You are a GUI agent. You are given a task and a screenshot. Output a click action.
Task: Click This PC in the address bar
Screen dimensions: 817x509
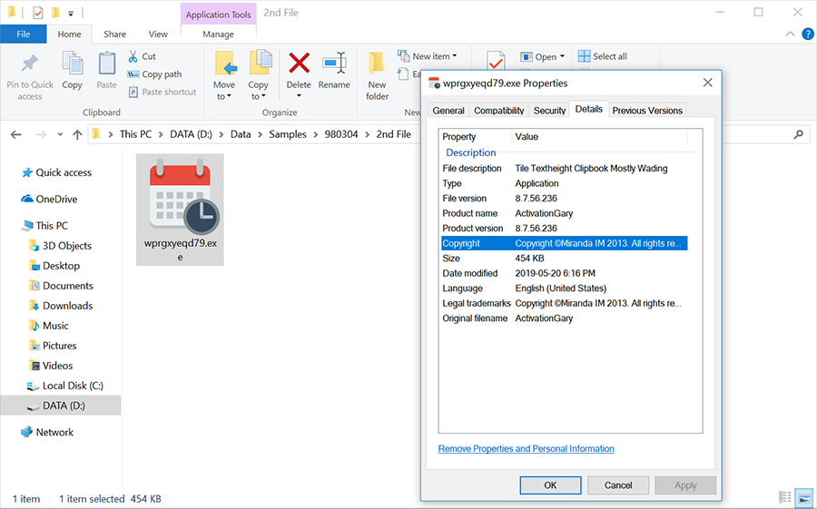(x=135, y=134)
